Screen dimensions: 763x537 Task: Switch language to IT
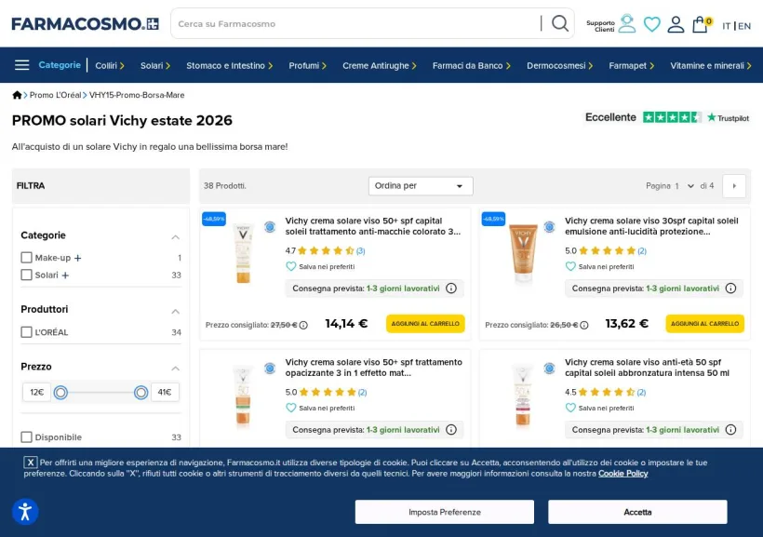(x=726, y=26)
